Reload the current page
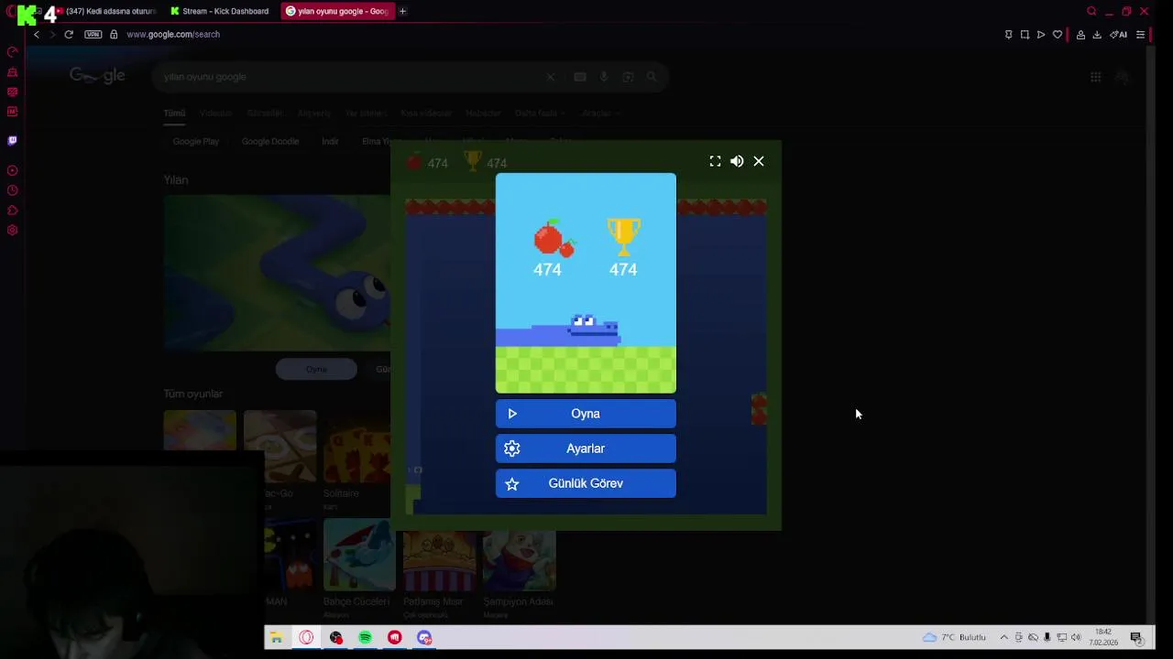 [x=69, y=34]
